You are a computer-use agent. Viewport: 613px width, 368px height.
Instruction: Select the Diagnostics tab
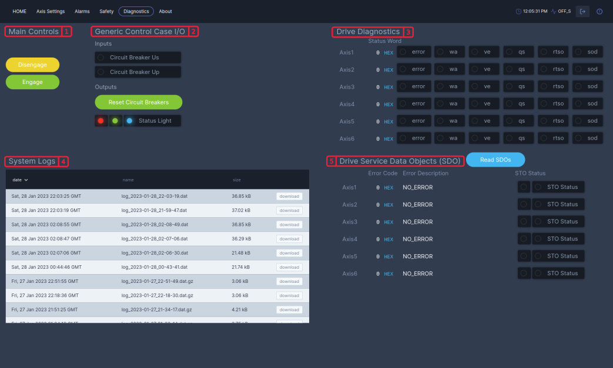coord(136,11)
